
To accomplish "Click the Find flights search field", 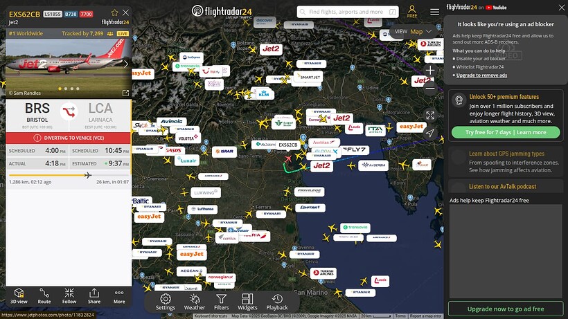I will click(348, 12).
